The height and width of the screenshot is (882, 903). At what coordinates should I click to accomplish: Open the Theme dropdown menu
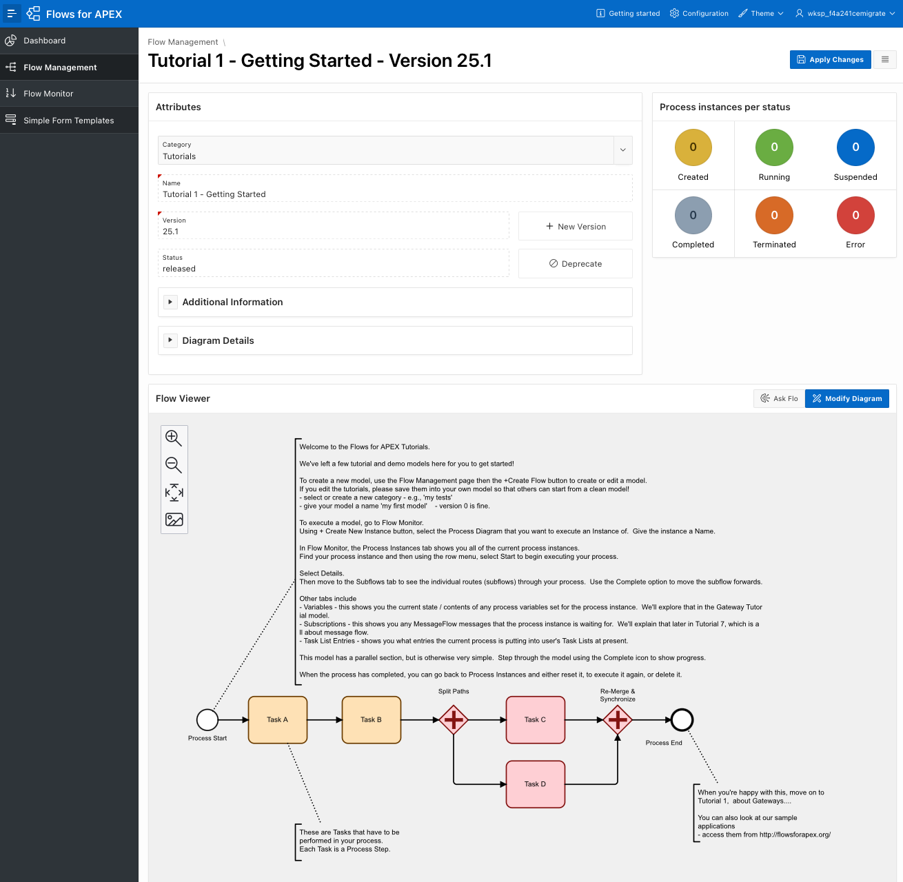pos(761,13)
